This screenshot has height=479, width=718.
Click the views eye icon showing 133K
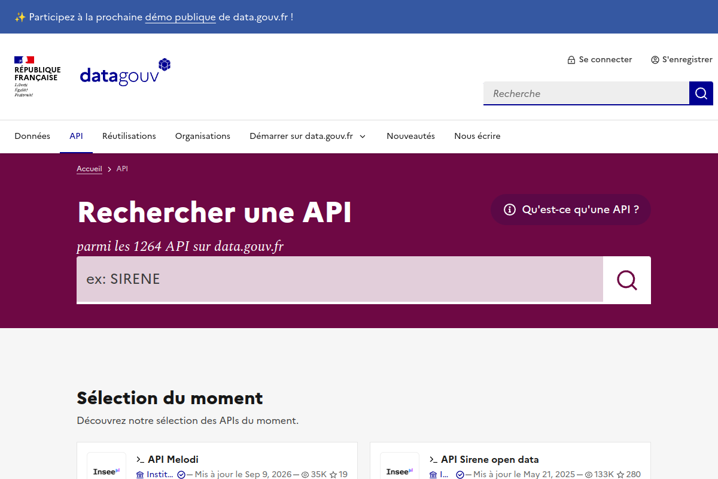tap(589, 475)
